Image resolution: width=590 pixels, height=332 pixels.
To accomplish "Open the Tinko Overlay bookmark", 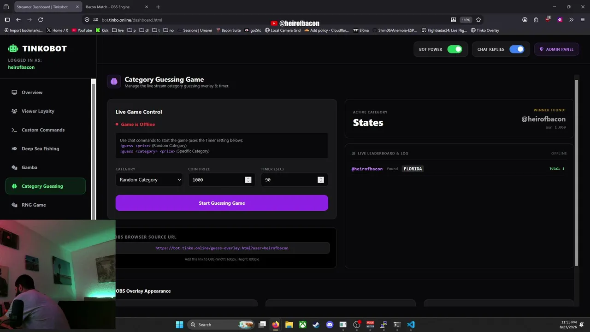I will pyautogui.click(x=485, y=30).
